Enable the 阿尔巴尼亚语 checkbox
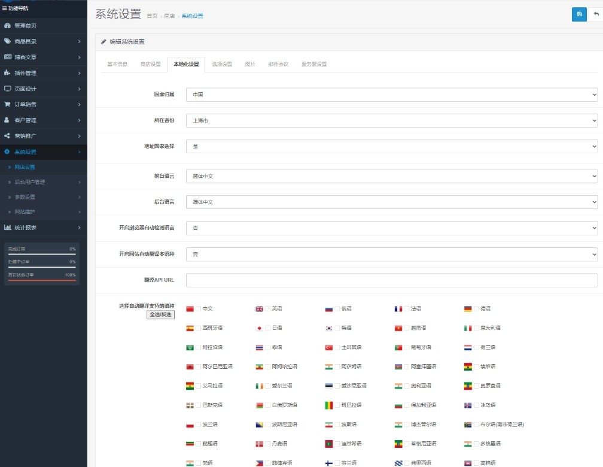Image resolution: width=603 pixels, height=467 pixels. pyautogui.click(x=199, y=366)
